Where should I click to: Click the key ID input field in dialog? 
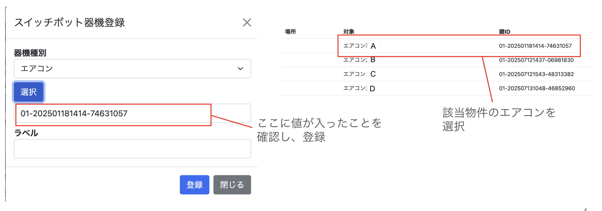132,113
